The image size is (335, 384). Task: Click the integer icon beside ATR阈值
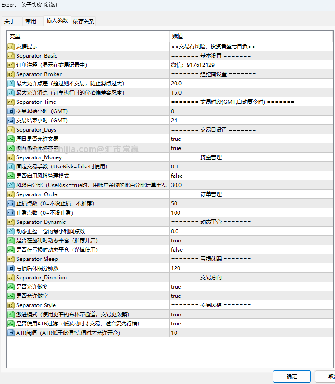11,333
